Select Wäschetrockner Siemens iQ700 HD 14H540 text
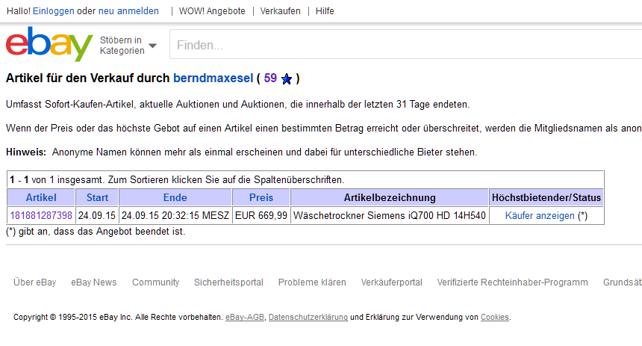642x346 pixels. coord(390,216)
